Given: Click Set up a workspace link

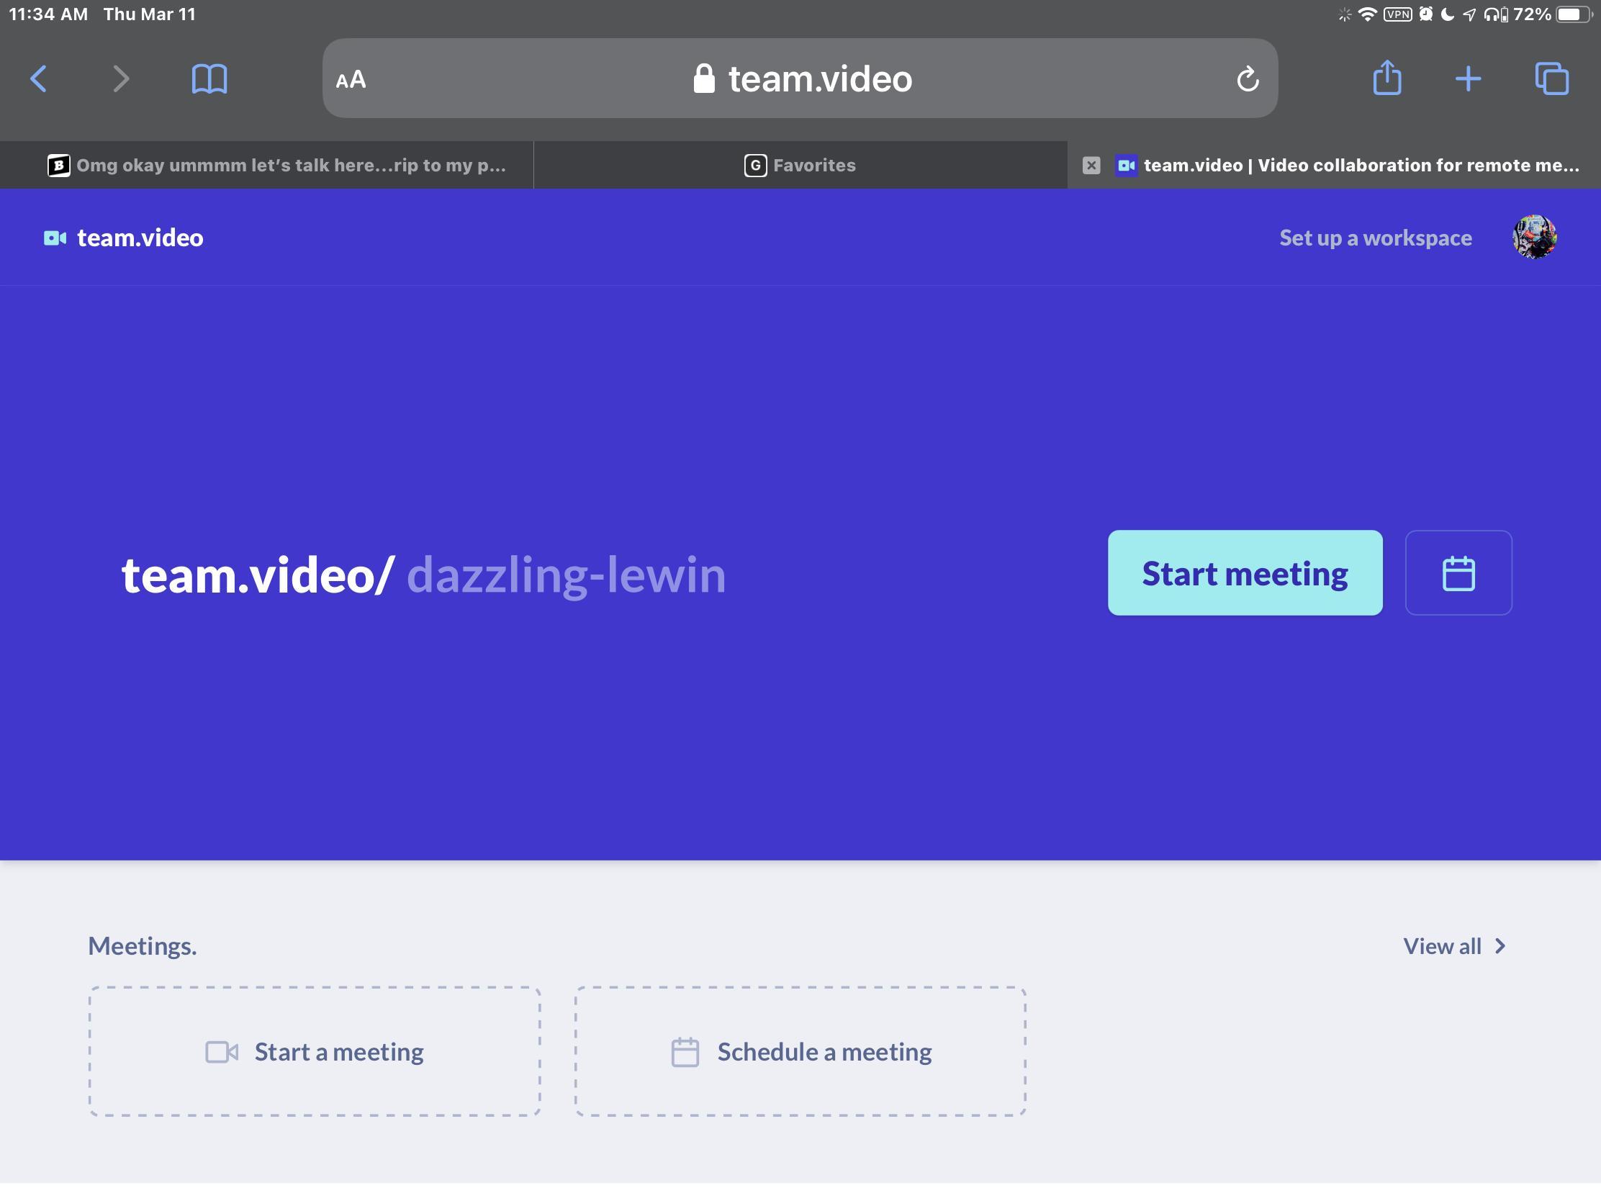Looking at the screenshot, I should (1375, 238).
